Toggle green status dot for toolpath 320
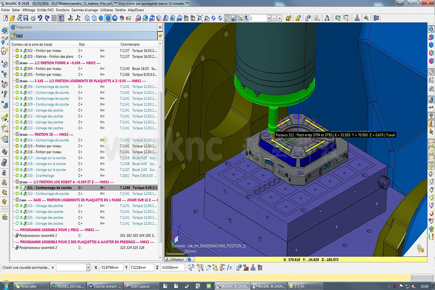This screenshot has height=290, width=435. click(21, 176)
